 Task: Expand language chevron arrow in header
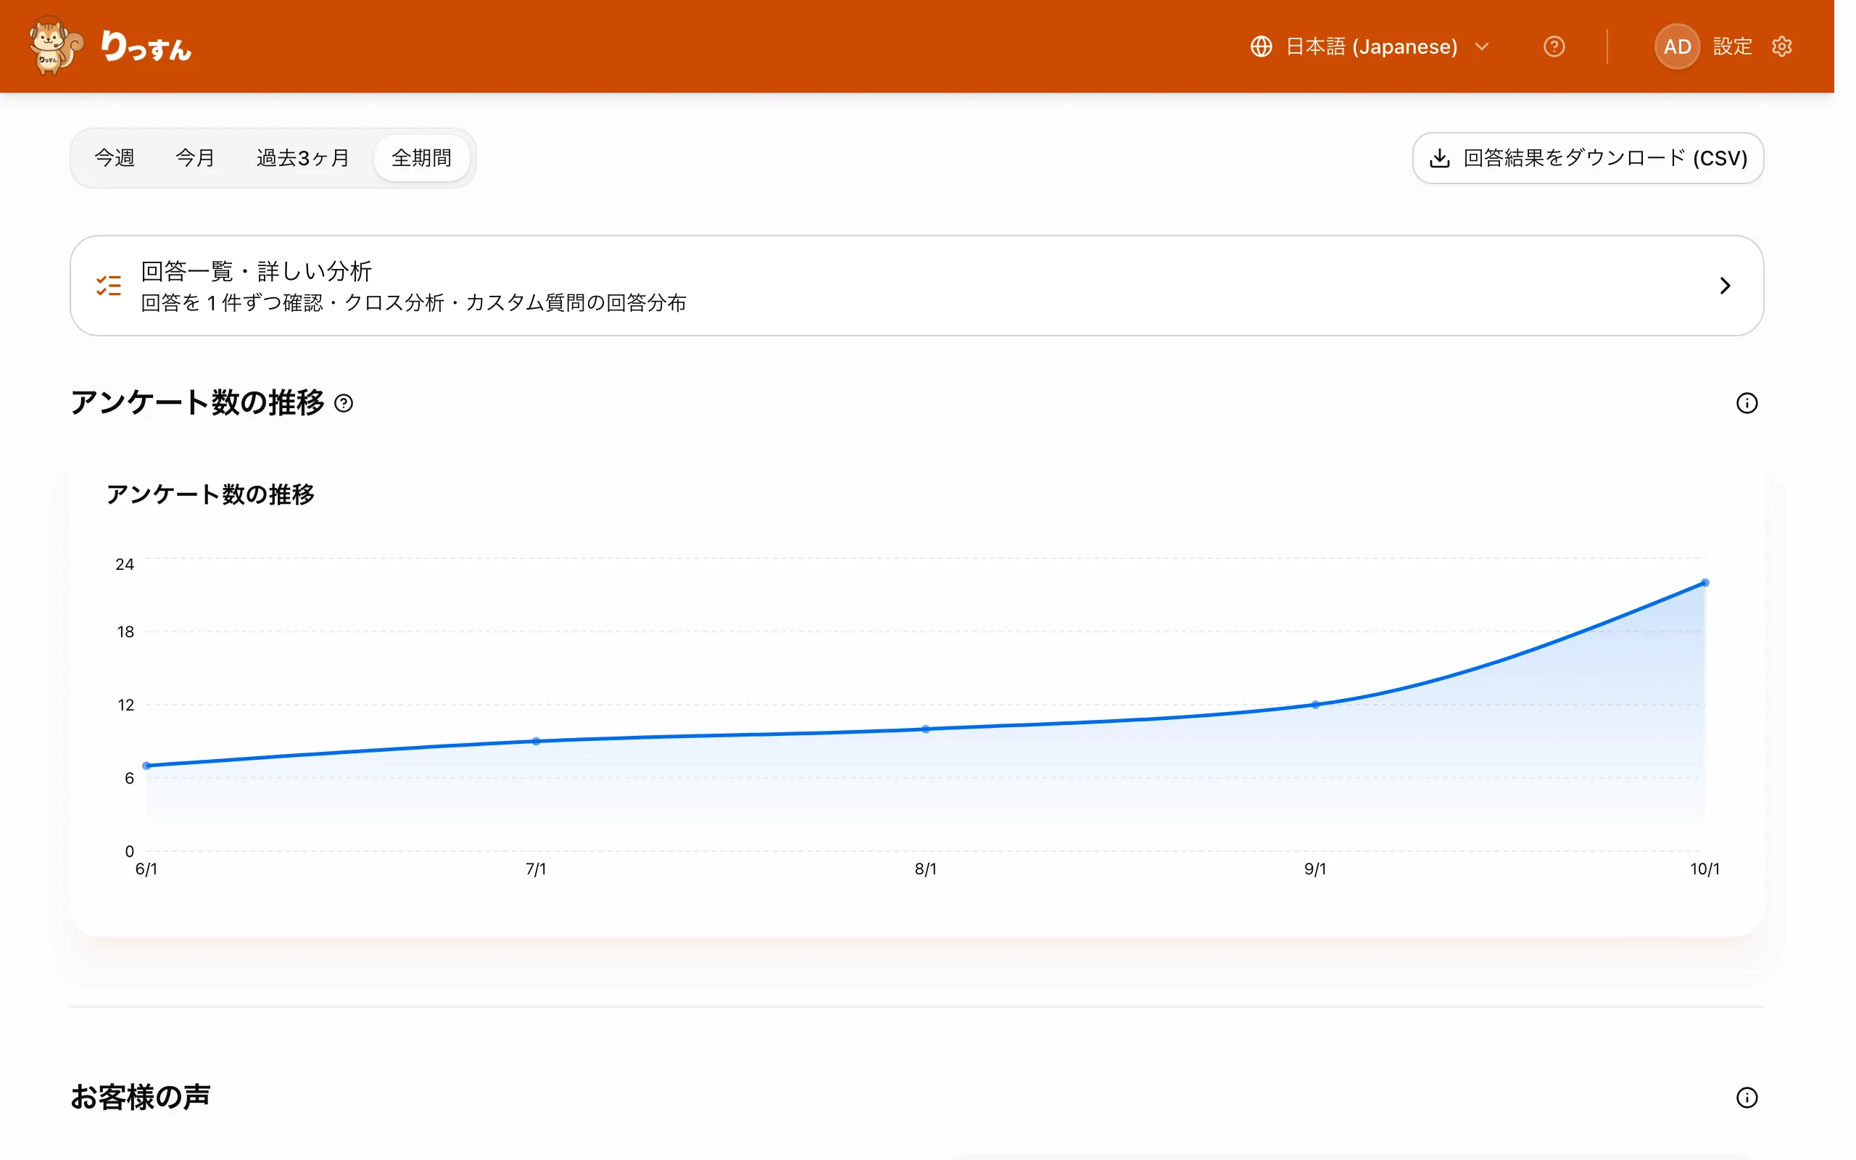(x=1482, y=47)
